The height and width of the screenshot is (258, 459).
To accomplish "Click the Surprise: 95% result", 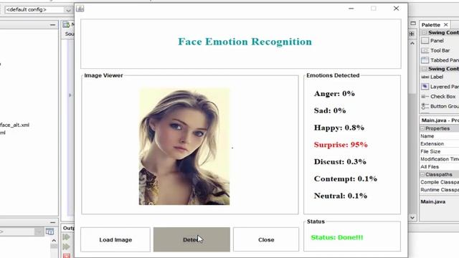I will click(x=341, y=145).
